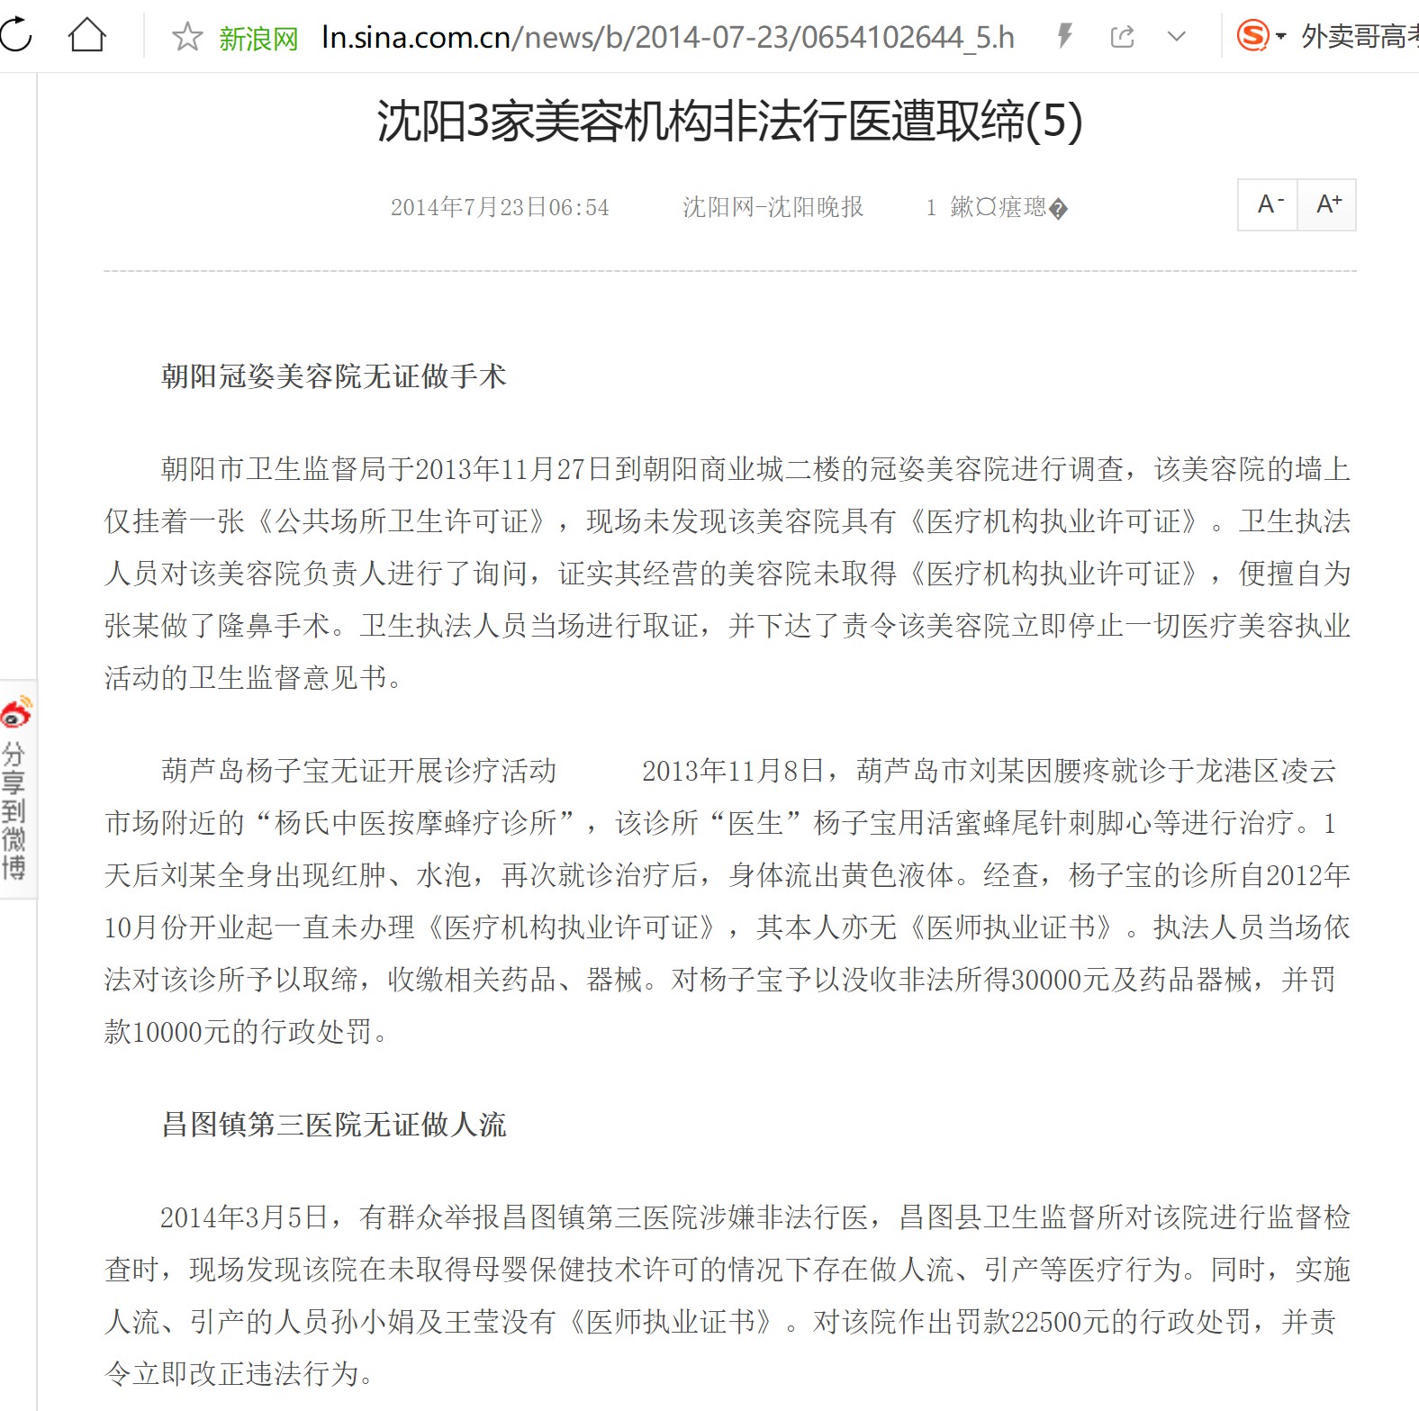Image resolution: width=1419 pixels, height=1411 pixels.
Task: Click the date 2014年7月23日06:54
Action: (x=500, y=207)
